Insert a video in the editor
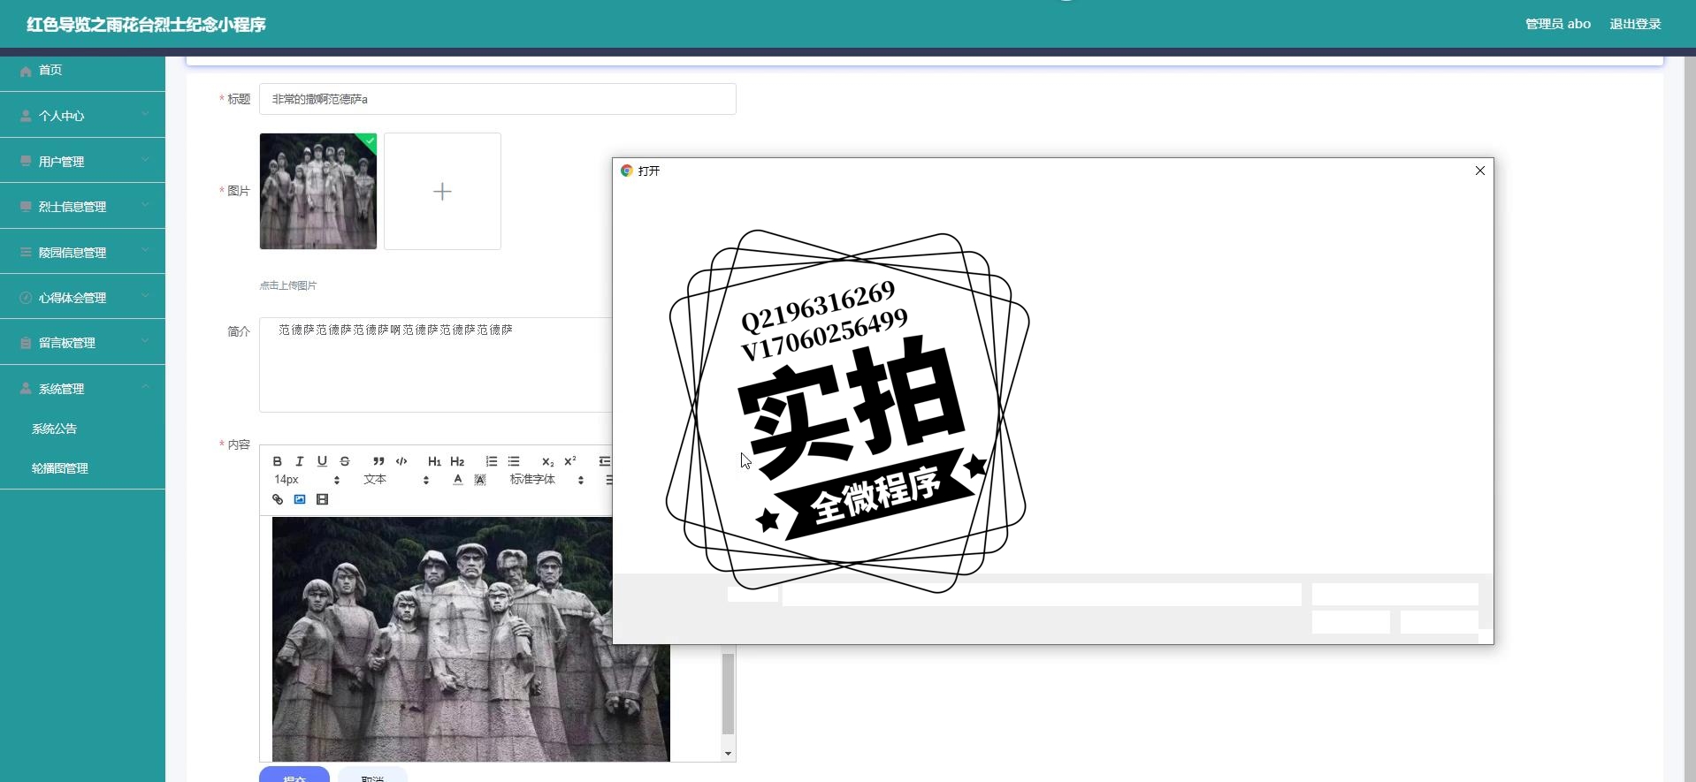The width and height of the screenshot is (1696, 782). [x=322, y=499]
